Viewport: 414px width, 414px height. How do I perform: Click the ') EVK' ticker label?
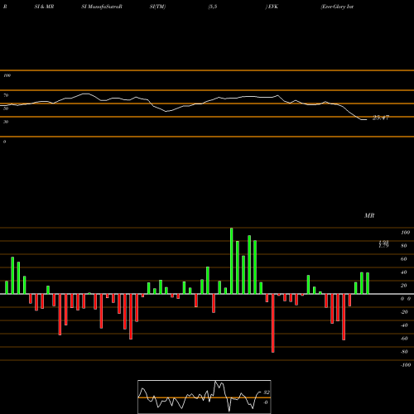point(272,7)
